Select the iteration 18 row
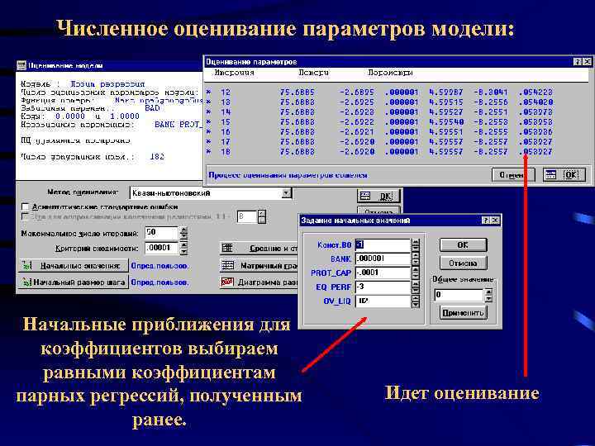 click(x=379, y=152)
